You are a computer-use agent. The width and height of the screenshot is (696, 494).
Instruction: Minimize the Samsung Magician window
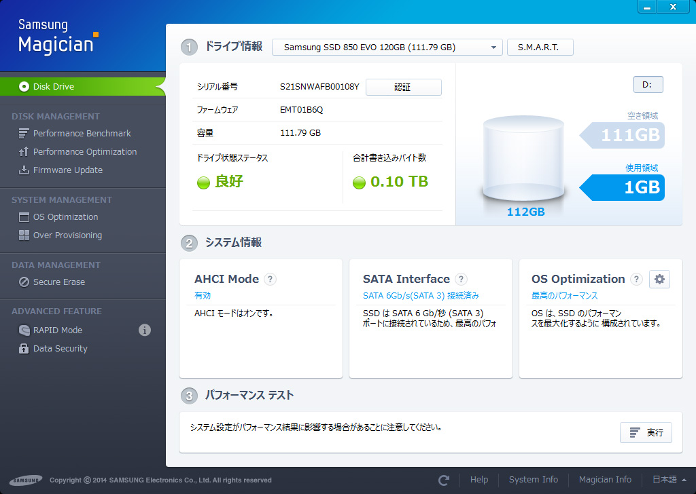[647, 7]
